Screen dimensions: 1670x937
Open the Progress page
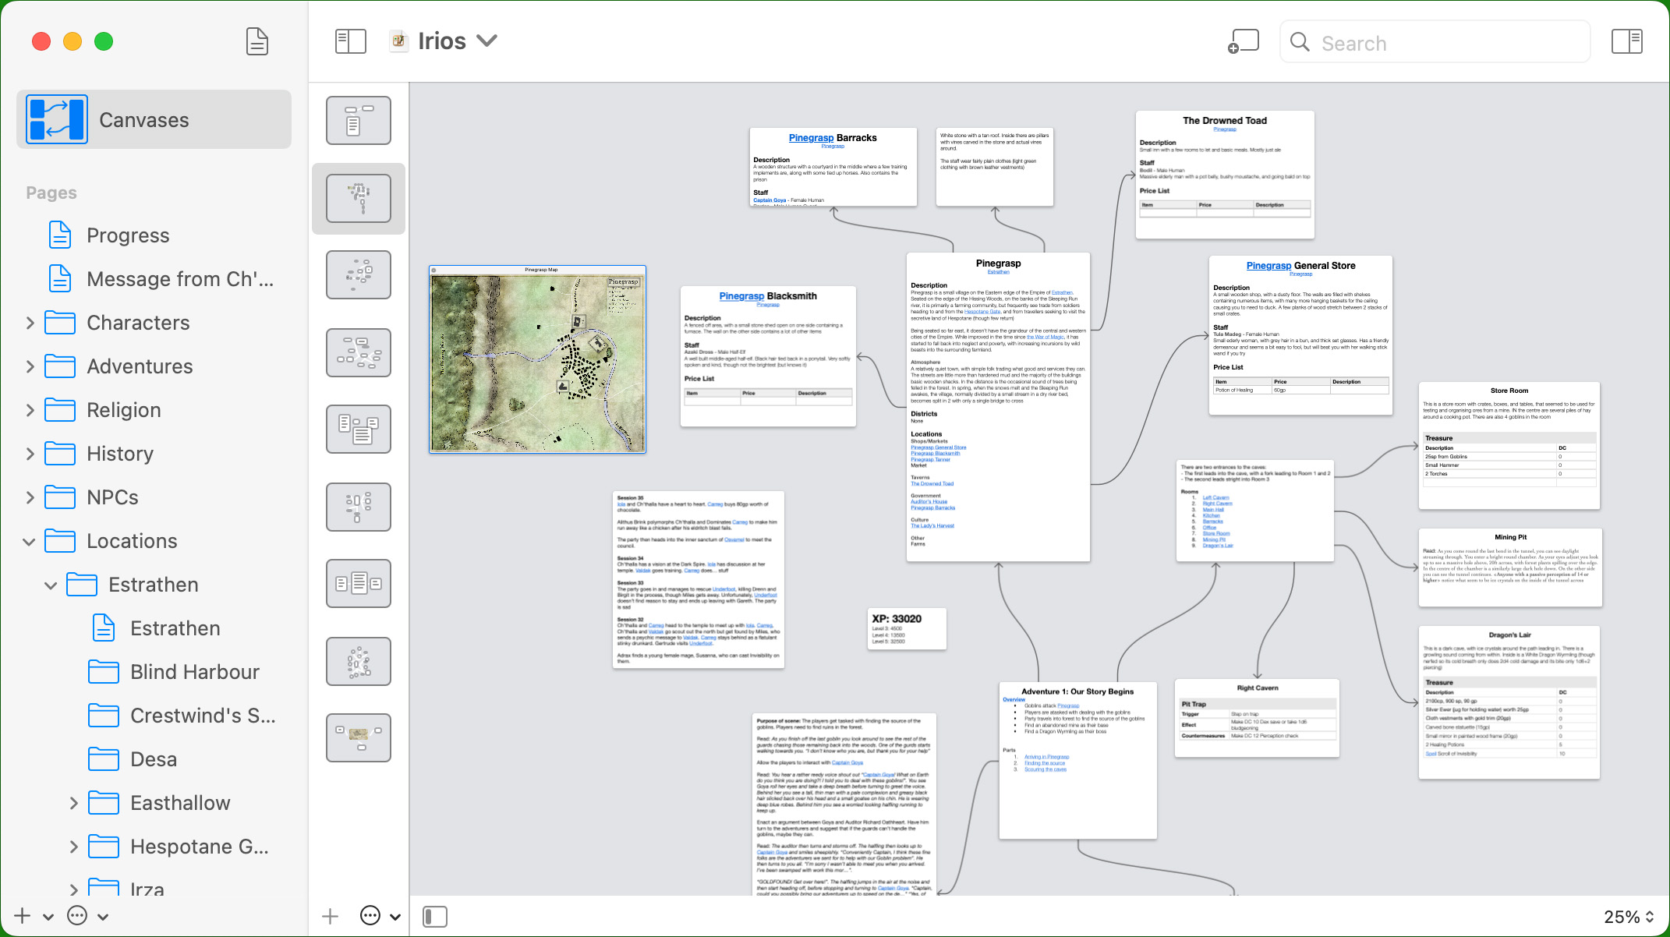(128, 235)
